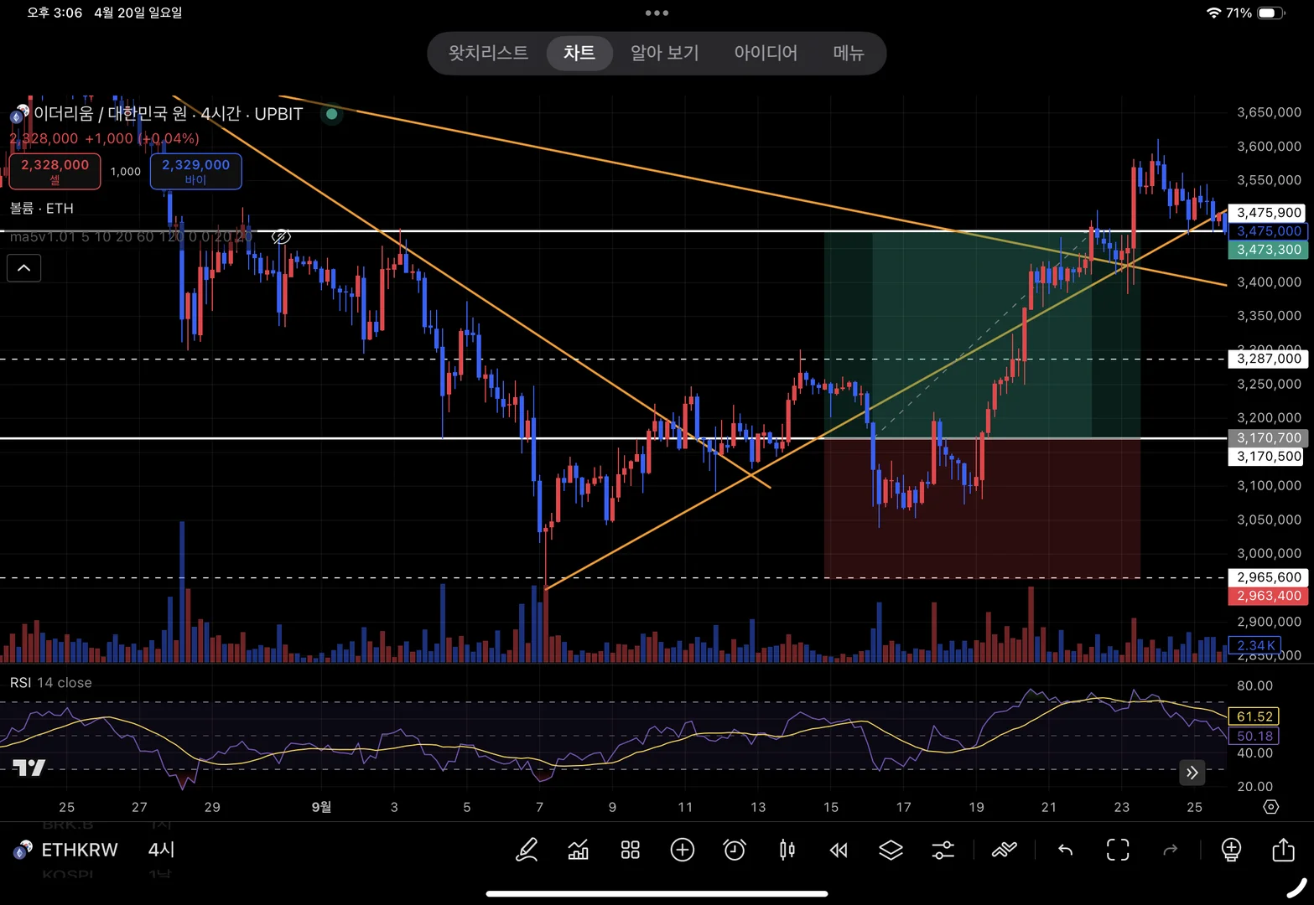
Task: Select the 볼륨 · ETH volume legend
Action: point(42,208)
